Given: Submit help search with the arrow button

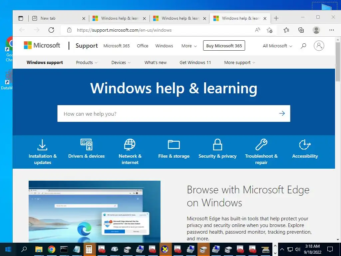Looking at the screenshot, I should coord(282,113).
